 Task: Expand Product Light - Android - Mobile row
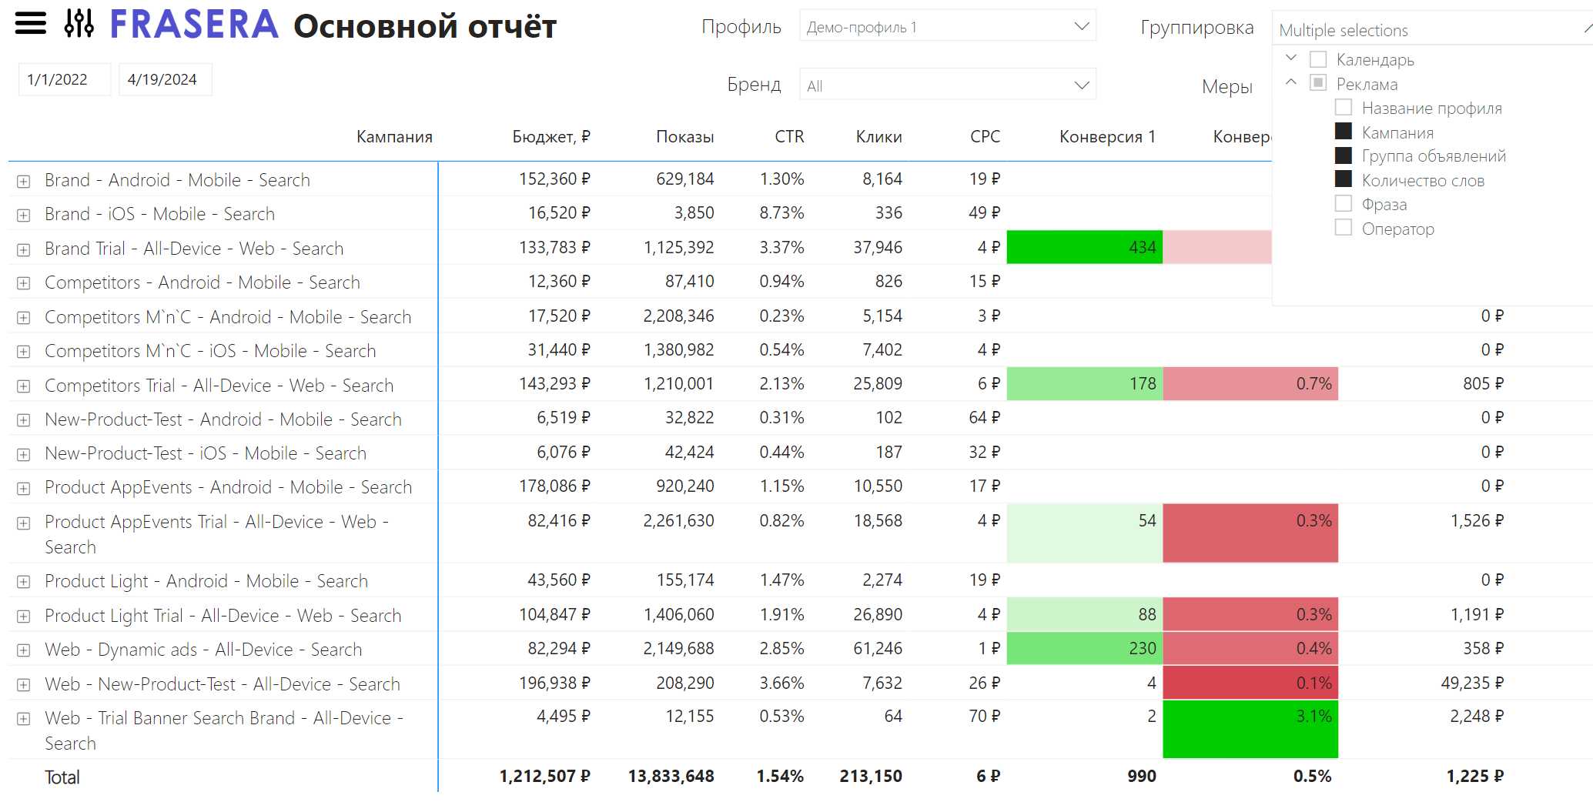[x=24, y=583]
